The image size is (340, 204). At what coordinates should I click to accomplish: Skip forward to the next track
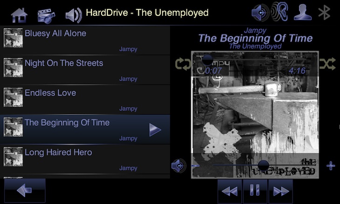pyautogui.click(x=280, y=191)
